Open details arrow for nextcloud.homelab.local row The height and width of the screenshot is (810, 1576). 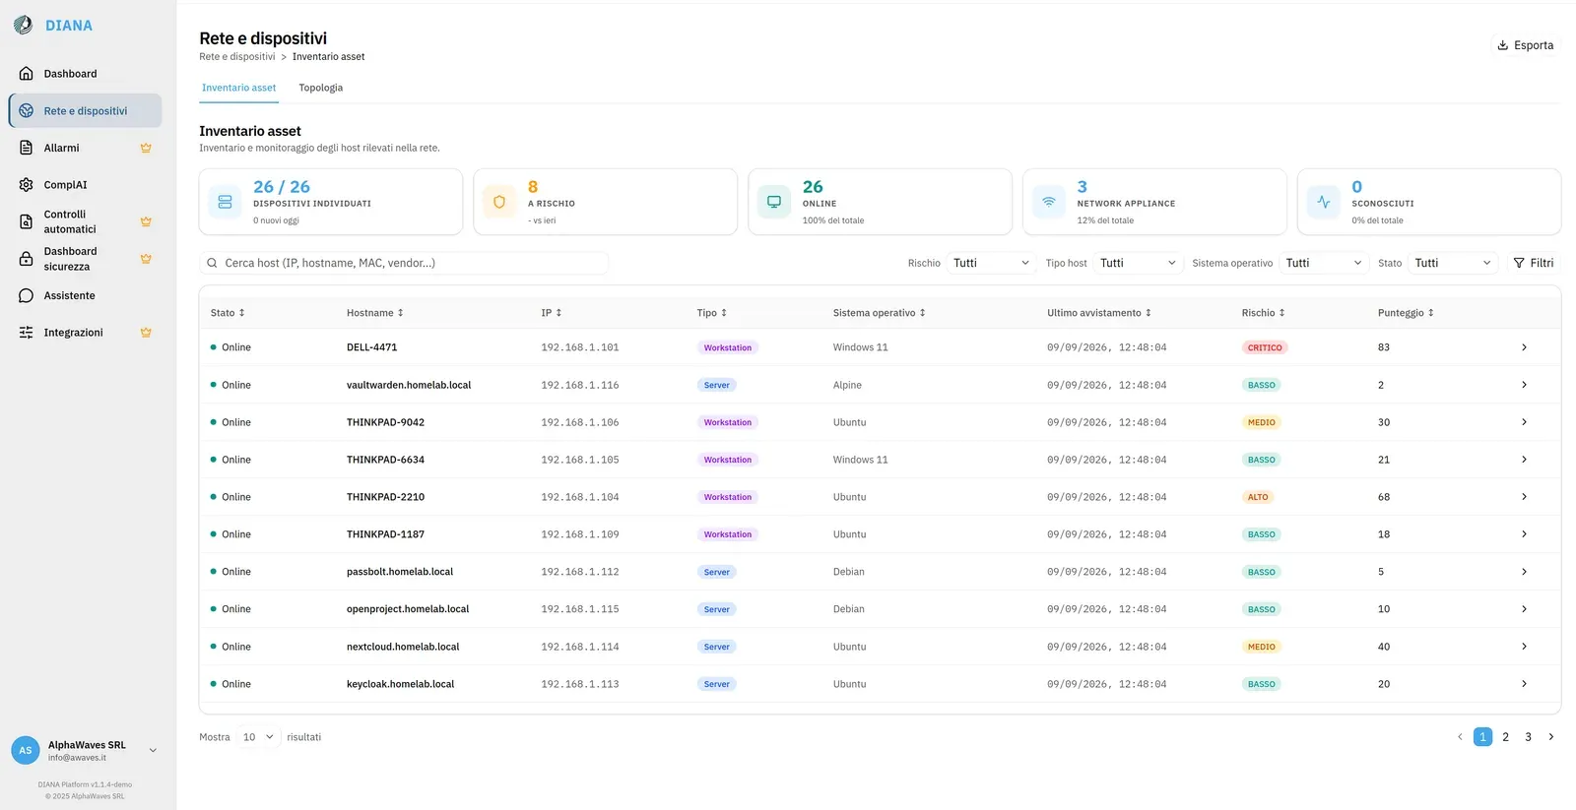[x=1524, y=647]
